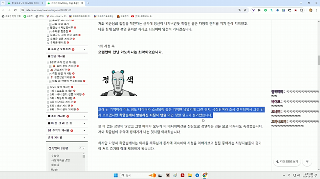
Task: Open '자유게시판' board
Action: coord(60,70)
